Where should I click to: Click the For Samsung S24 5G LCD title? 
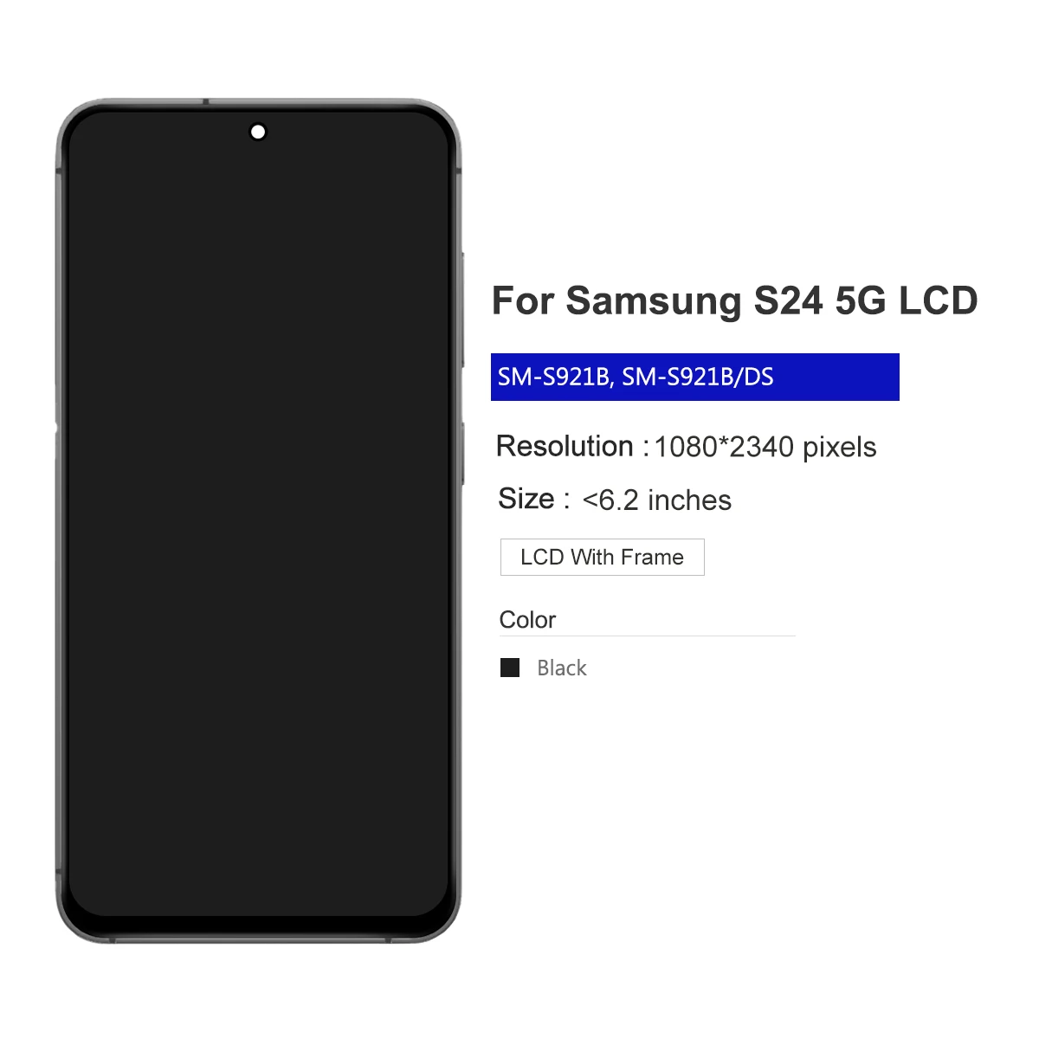[734, 300]
